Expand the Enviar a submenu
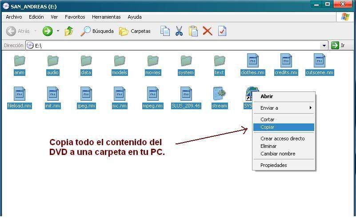Image resolution: width=356 pixels, height=218 pixels. pos(284,108)
